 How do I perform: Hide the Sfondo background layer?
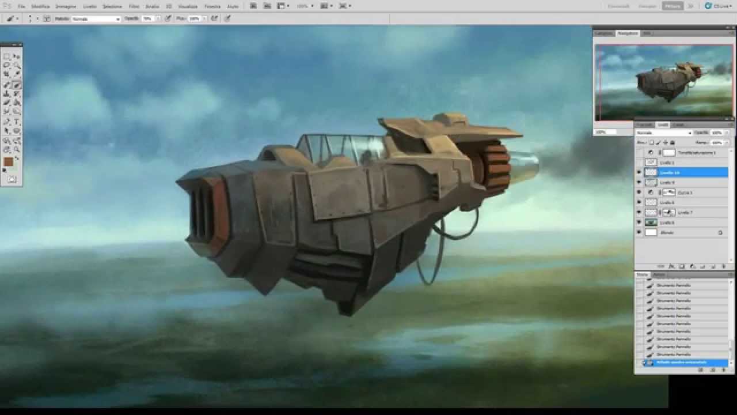[639, 232]
